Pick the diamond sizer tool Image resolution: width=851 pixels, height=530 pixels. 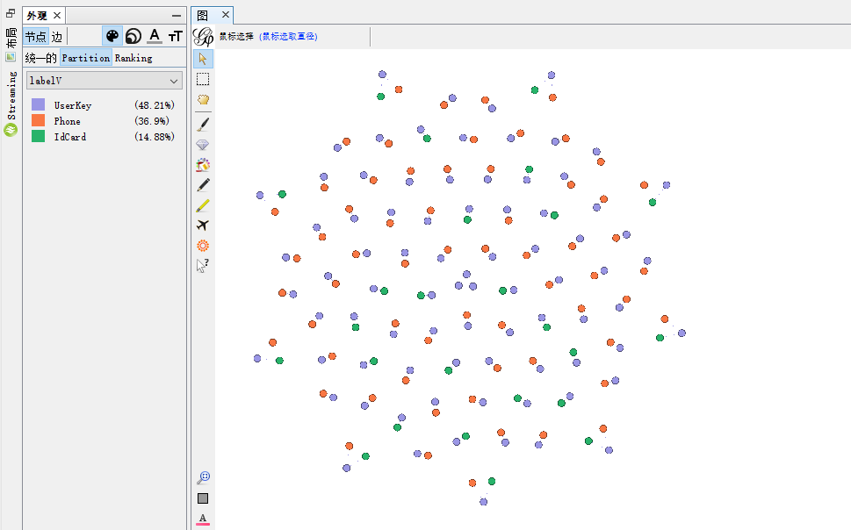tap(203, 145)
